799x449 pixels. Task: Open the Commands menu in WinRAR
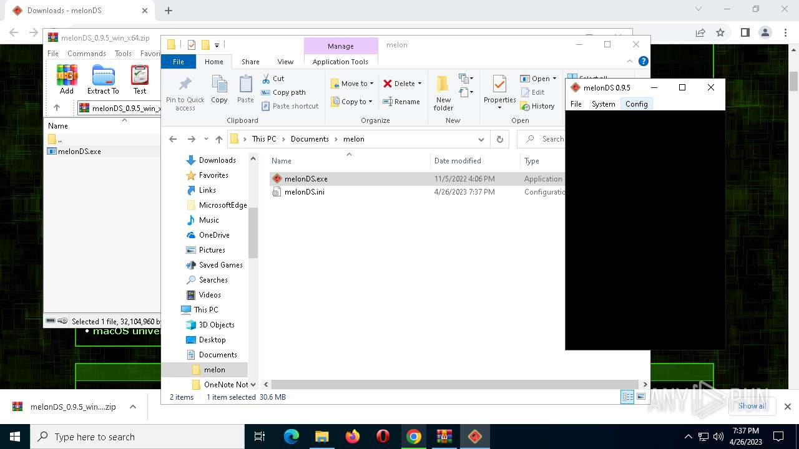[x=87, y=54]
